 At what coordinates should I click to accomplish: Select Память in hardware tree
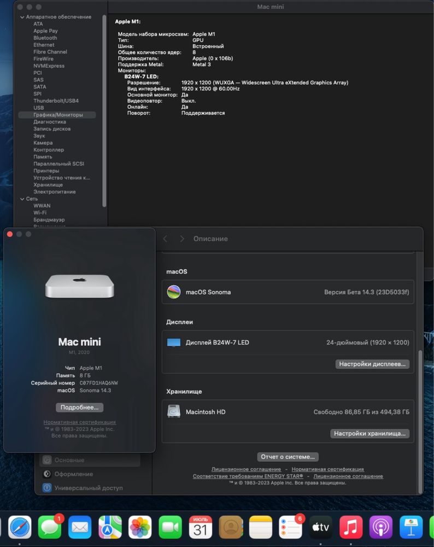tap(43, 156)
